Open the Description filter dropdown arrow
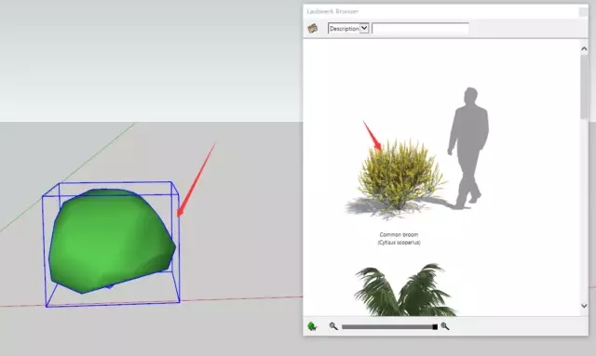This screenshot has width=596, height=356. [364, 28]
